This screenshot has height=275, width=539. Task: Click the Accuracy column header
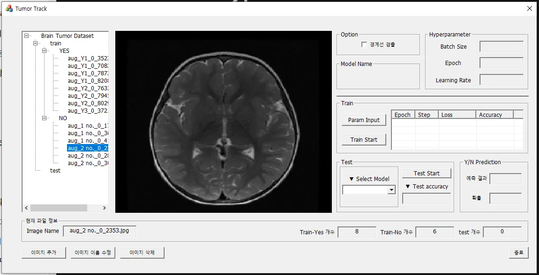pyautogui.click(x=494, y=115)
